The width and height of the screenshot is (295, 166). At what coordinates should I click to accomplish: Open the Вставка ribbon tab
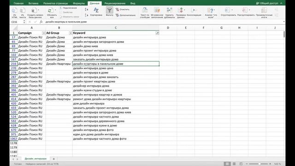point(33,3)
